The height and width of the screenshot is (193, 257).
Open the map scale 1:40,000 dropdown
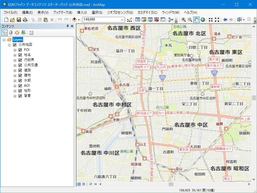(x=122, y=20)
